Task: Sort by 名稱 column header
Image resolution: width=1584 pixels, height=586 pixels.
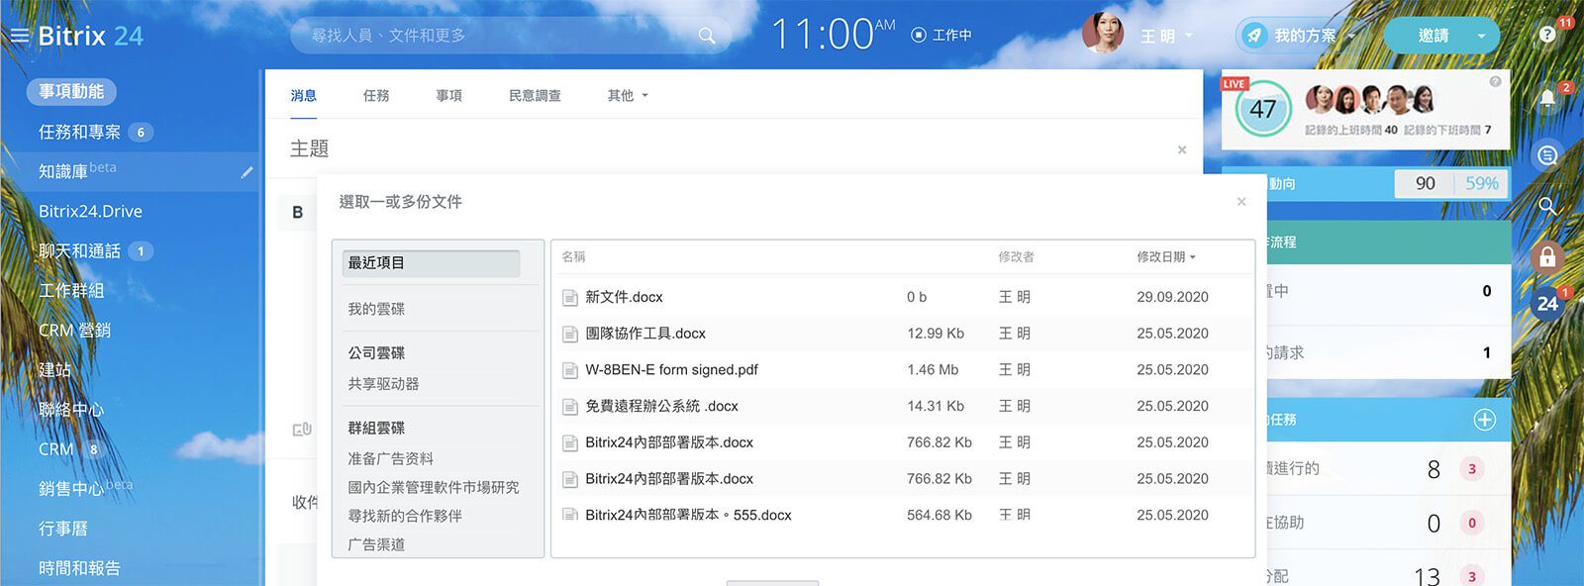Action: (573, 256)
